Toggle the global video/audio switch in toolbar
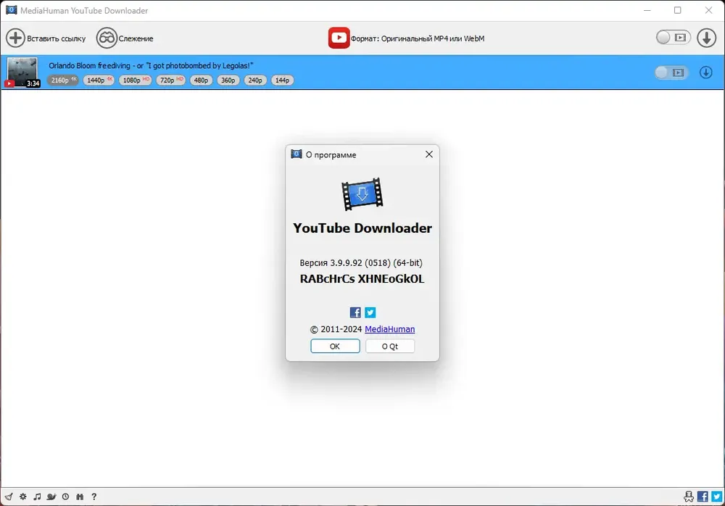This screenshot has width=725, height=506. tap(673, 38)
